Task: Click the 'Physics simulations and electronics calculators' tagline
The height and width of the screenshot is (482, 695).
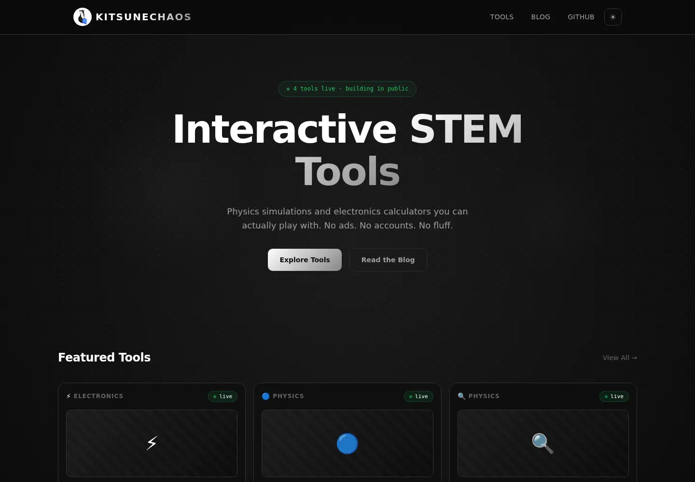Action: [x=347, y=218]
